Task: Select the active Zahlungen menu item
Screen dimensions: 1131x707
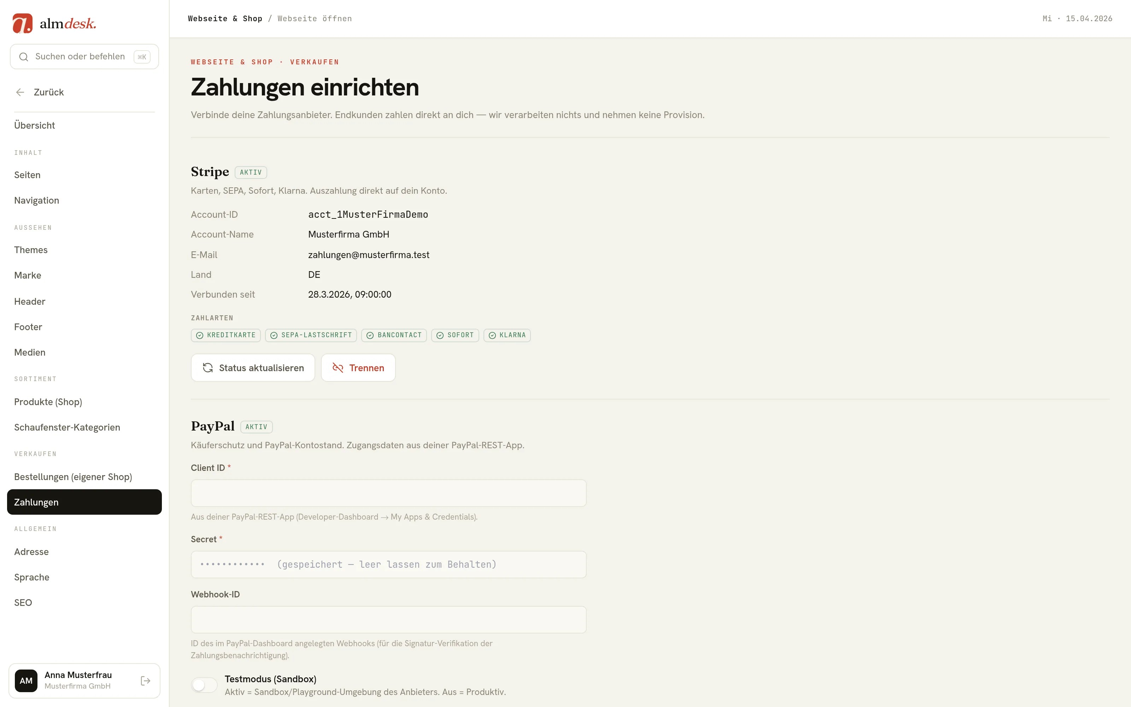Action: (x=84, y=502)
